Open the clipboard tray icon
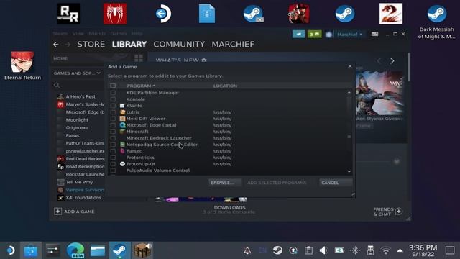The image size is (460, 259). (308, 250)
